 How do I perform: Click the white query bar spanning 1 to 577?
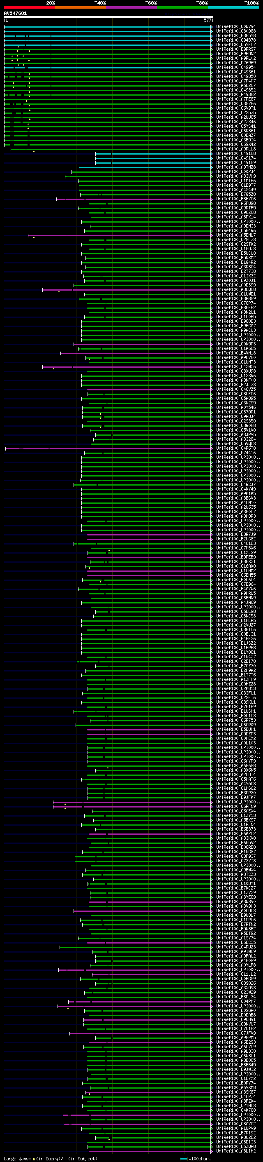pos(108,17)
